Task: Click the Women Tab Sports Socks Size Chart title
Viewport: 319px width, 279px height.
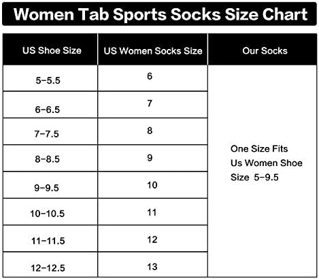Action: pos(161,14)
